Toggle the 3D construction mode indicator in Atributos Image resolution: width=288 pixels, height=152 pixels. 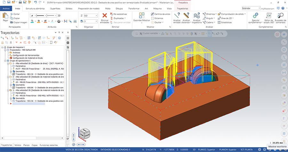pyautogui.click(x=59, y=15)
